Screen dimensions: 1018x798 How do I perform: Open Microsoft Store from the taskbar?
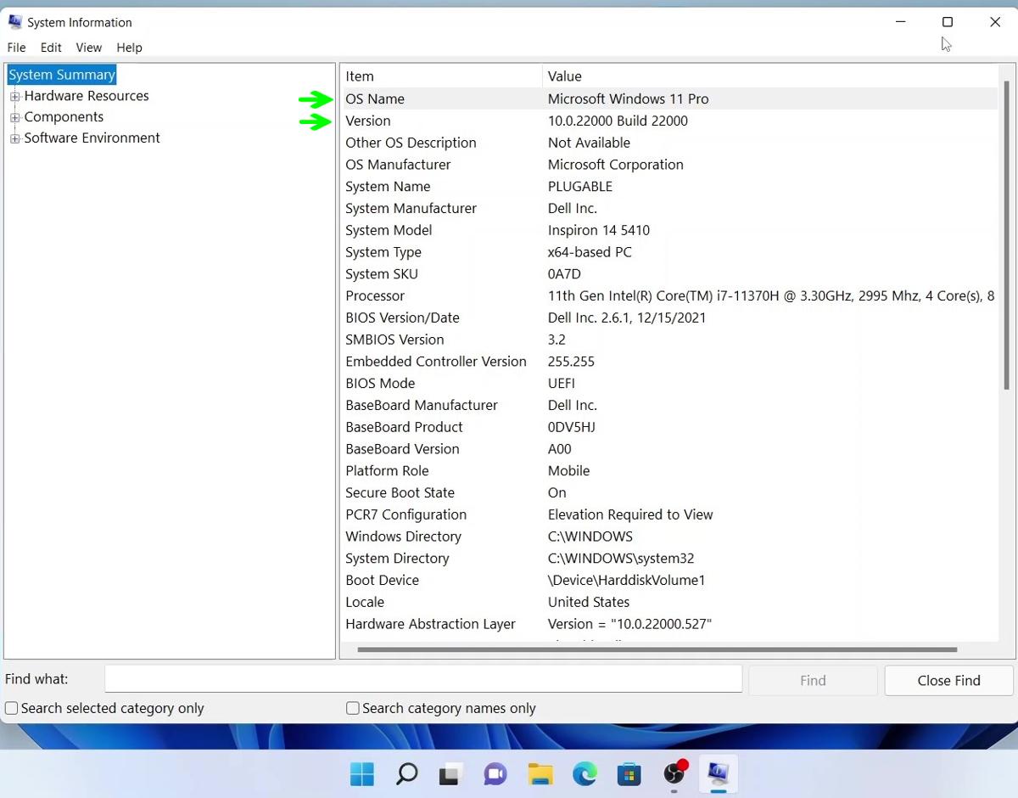[x=629, y=773]
